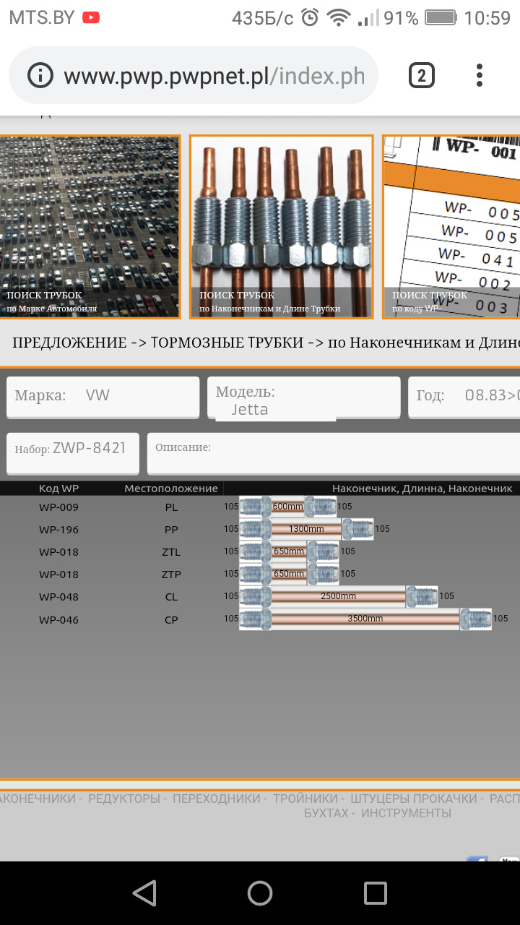Select location PP
Image resolution: width=520 pixels, height=925 pixels.
171,530
